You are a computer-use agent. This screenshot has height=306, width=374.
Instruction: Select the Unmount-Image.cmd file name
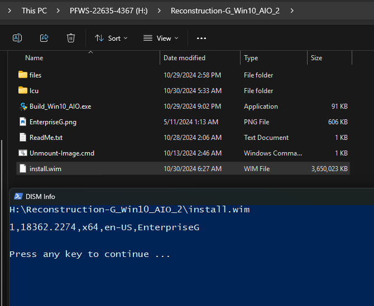(x=62, y=153)
